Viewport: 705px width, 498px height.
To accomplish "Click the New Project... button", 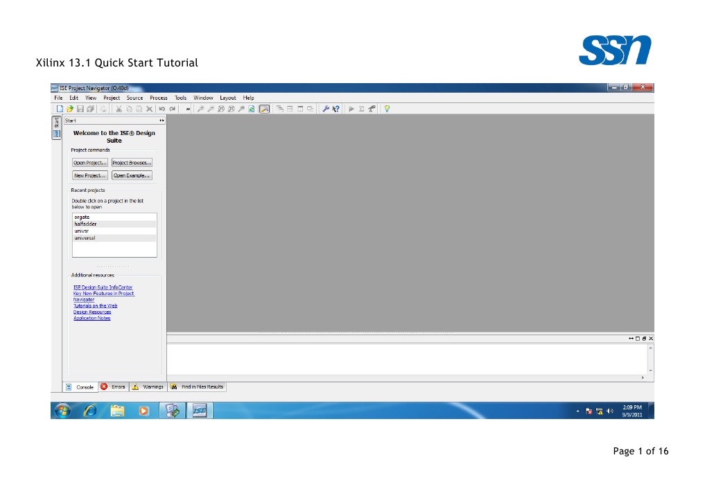I will tap(90, 175).
